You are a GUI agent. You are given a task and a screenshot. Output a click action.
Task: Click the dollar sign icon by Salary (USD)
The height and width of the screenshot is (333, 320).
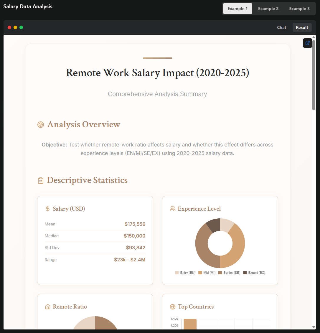tap(48, 209)
